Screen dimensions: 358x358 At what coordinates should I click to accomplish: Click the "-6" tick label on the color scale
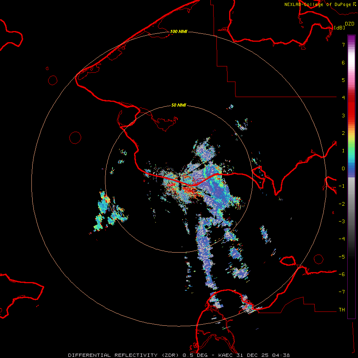(x=342, y=274)
